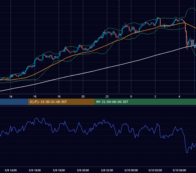
Task: Click the 5/9 14:00 label on oscillator axis
Action: (11, 170)
